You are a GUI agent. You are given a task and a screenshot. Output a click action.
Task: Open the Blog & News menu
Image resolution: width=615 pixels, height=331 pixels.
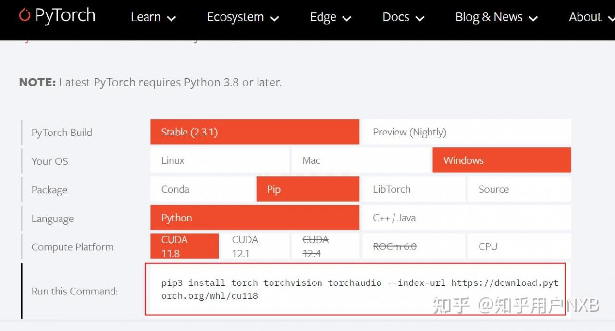click(496, 17)
